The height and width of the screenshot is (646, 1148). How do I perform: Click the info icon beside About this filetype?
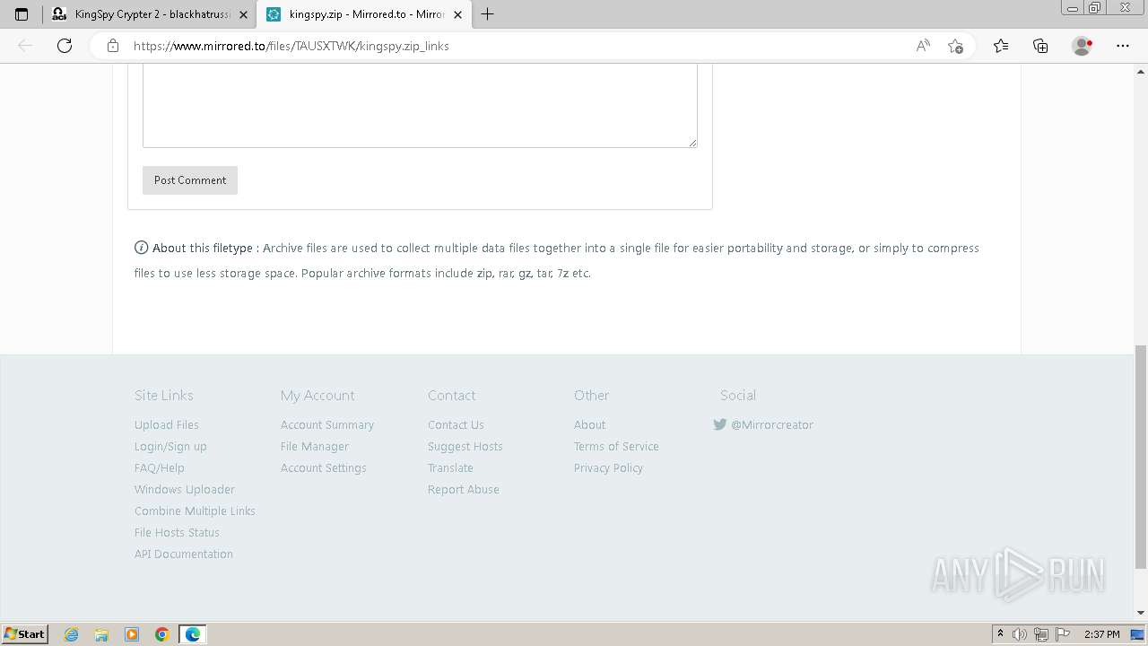click(141, 248)
